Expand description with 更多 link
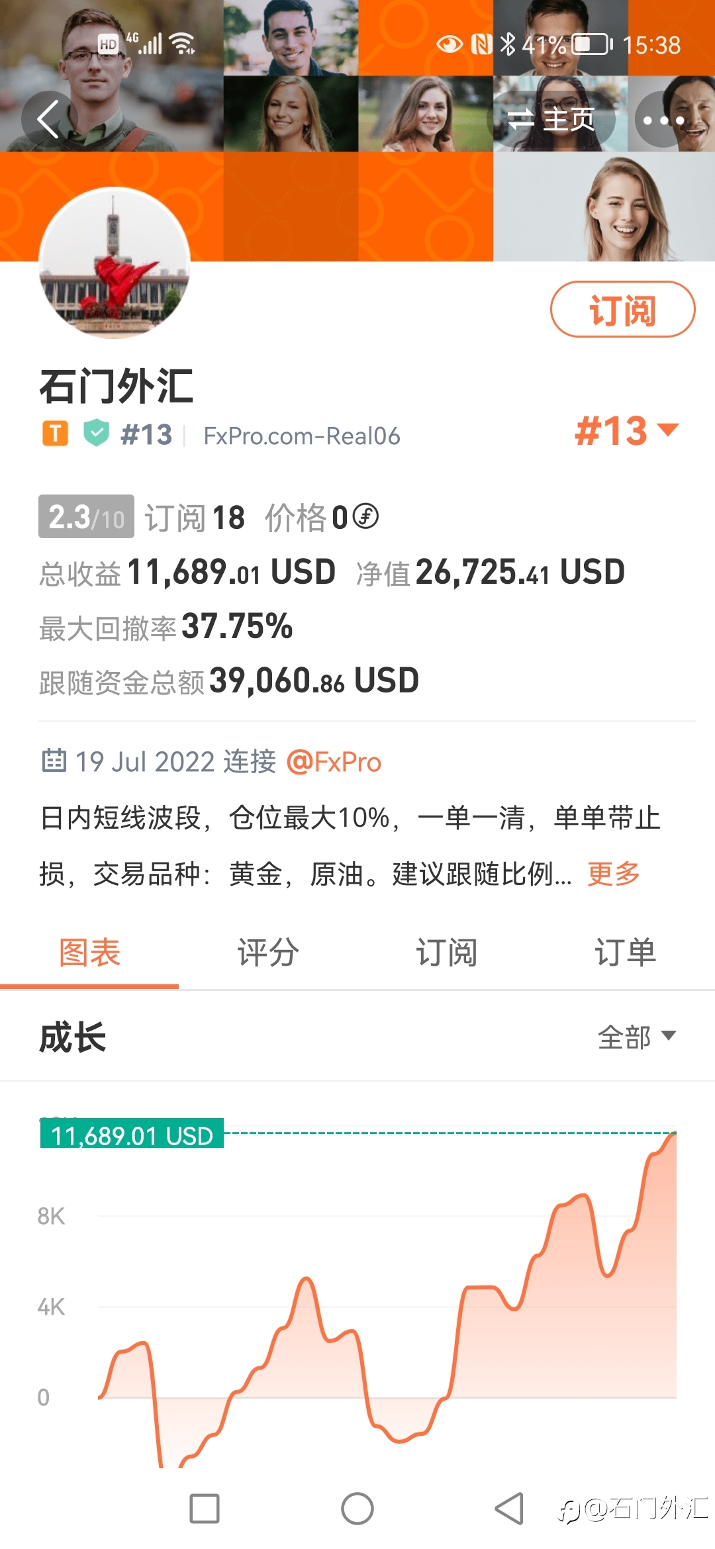The image size is (715, 1549). pyautogui.click(x=614, y=874)
